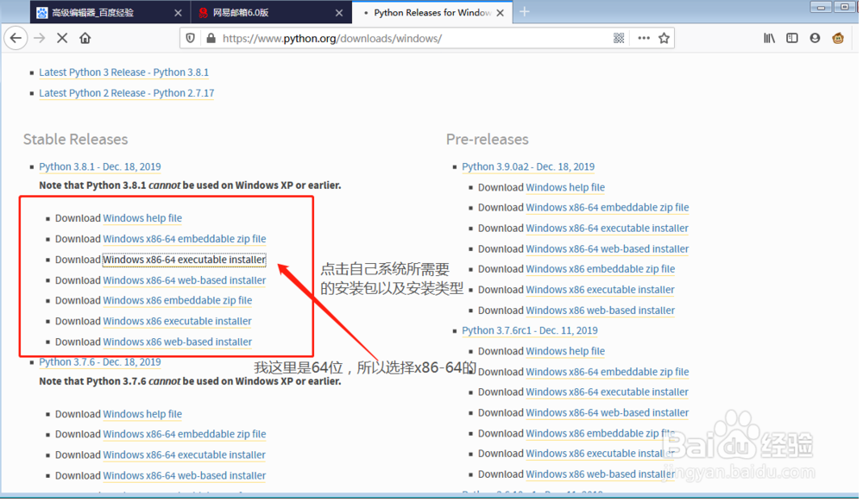863x502 pixels.
Task: Download Python 3.7.6rc1 Windows help file
Action: (x=565, y=351)
